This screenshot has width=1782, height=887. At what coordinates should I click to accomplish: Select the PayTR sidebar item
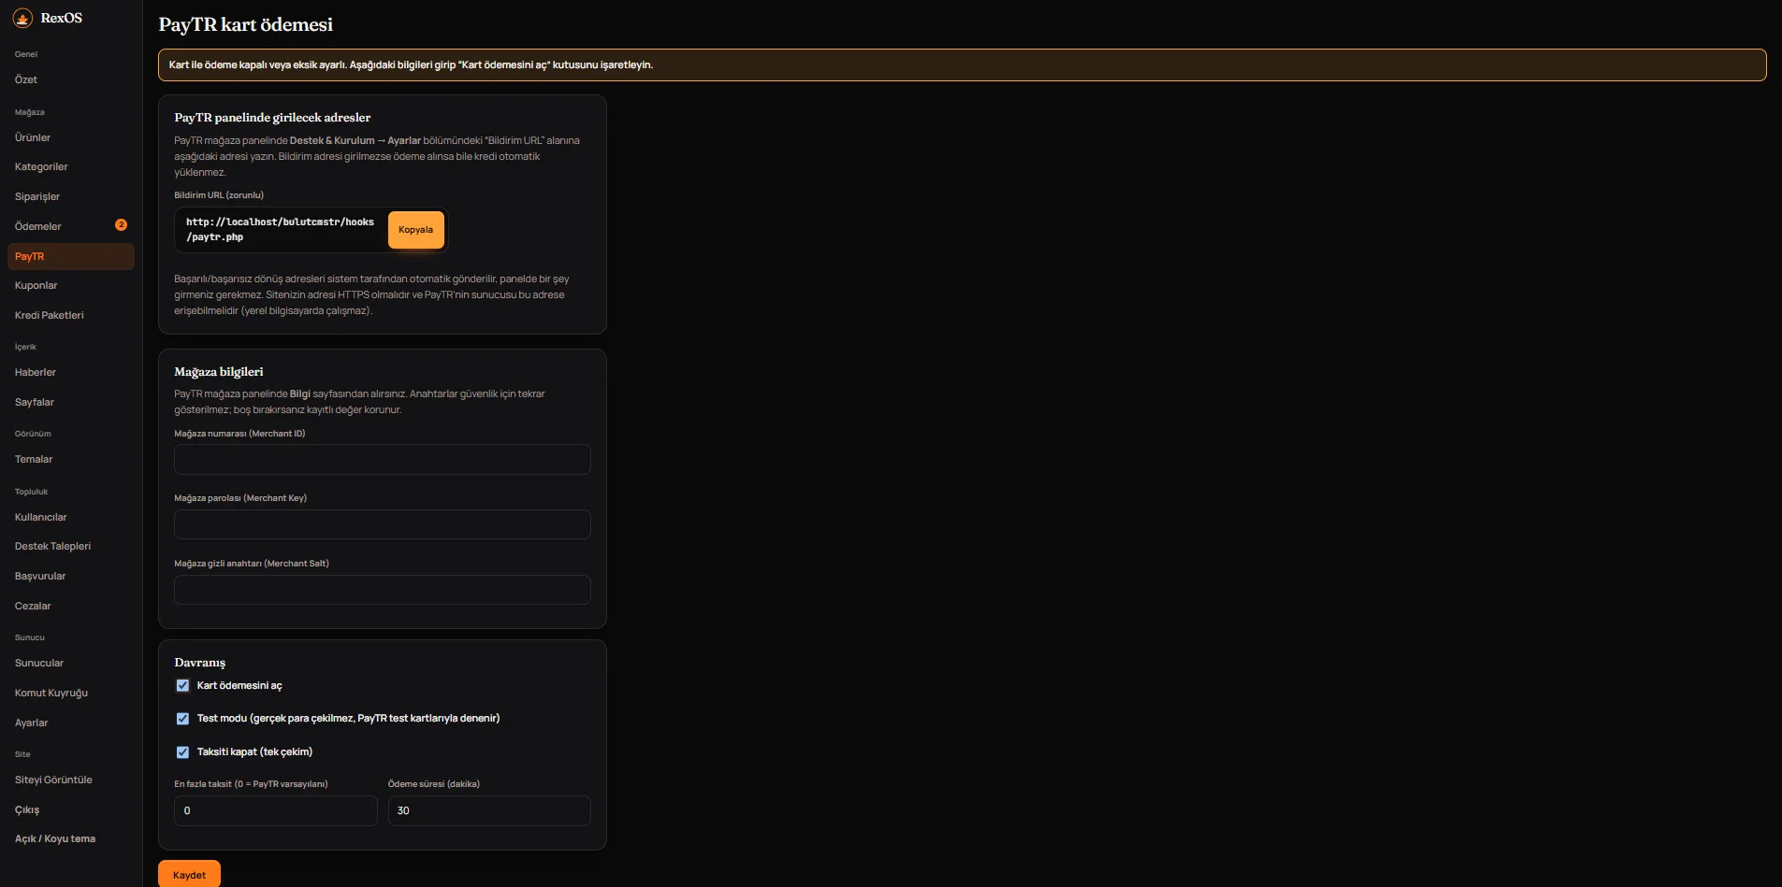click(71, 256)
